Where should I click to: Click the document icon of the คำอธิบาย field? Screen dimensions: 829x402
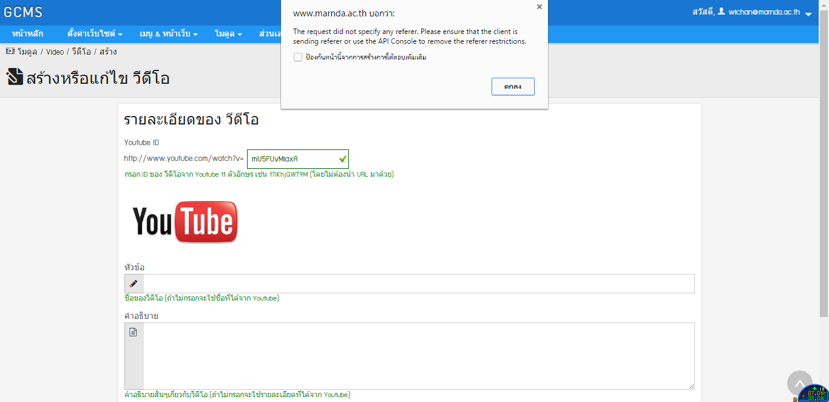[x=134, y=333]
